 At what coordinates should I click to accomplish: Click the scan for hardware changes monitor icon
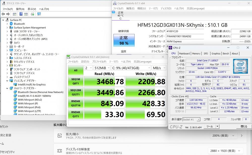39,14
